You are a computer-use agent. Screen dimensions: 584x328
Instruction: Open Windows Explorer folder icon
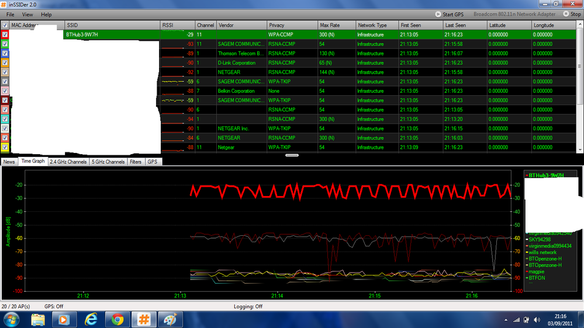[38, 319]
